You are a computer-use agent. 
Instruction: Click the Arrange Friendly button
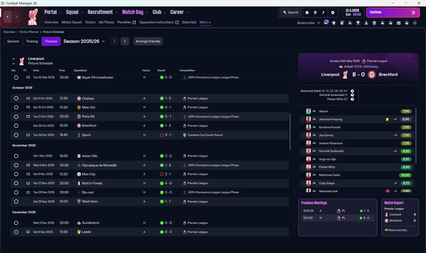coord(148,41)
